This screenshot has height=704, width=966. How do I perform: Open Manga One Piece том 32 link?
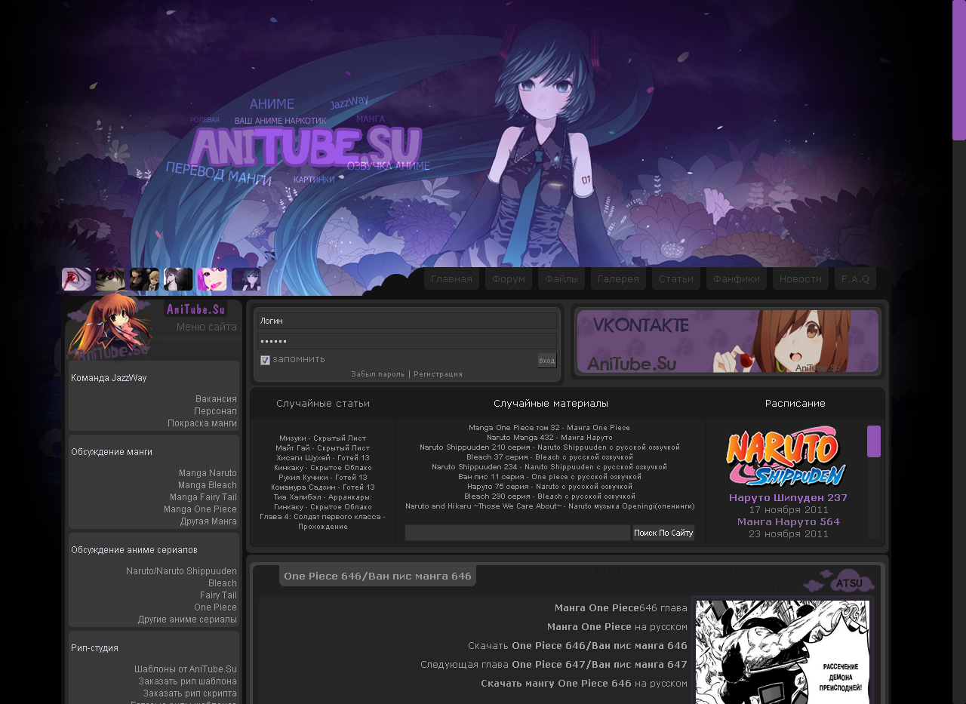click(x=549, y=428)
